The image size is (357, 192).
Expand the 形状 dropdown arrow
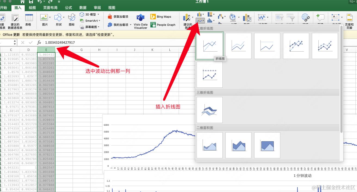pyautogui.click(x=64, y=18)
